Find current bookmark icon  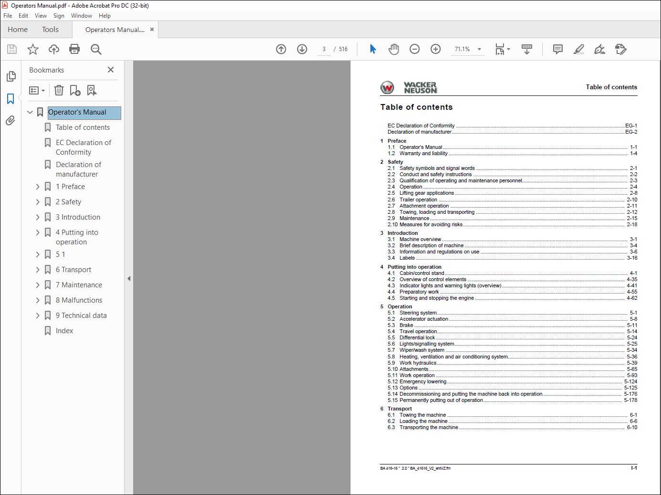[92, 90]
